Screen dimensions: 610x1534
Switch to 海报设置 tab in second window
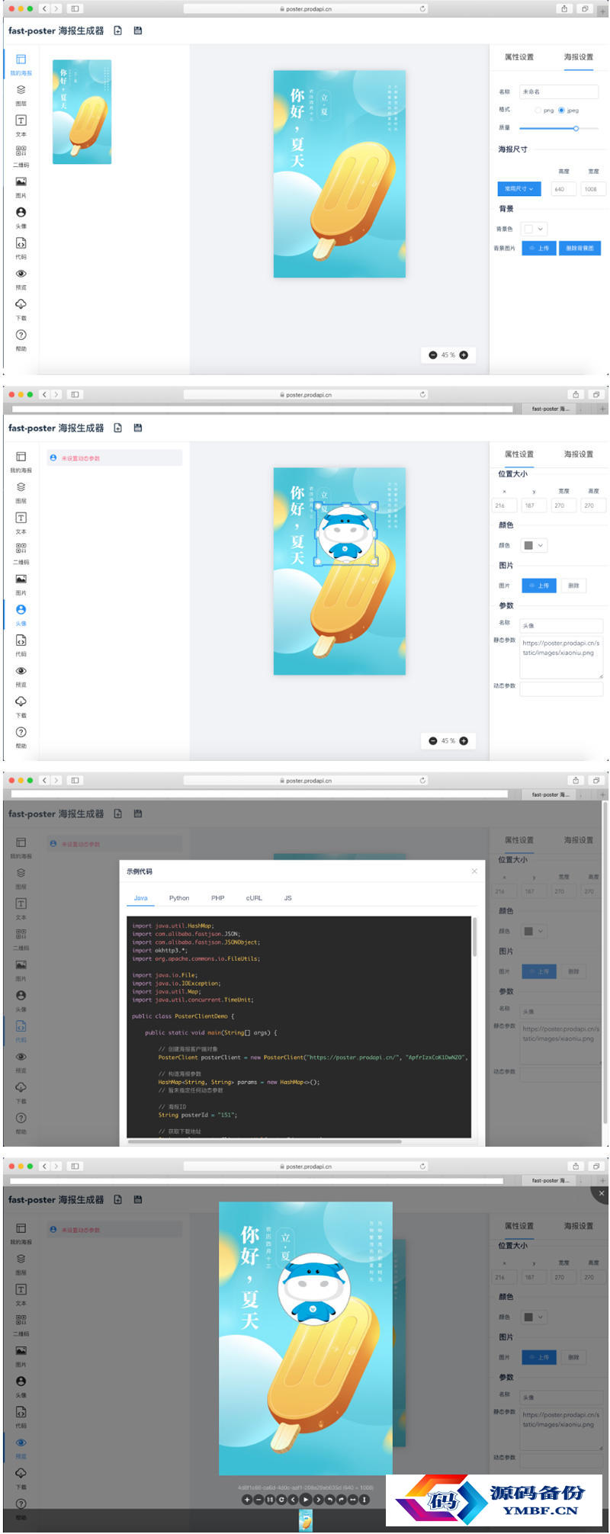(x=579, y=454)
